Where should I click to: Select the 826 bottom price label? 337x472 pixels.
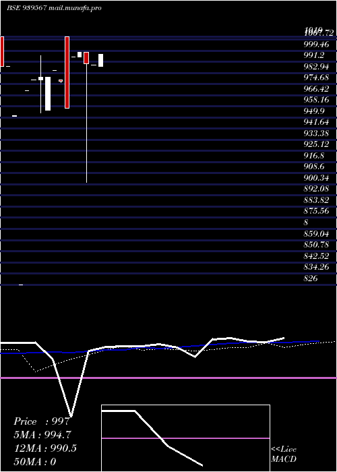pyautogui.click(x=311, y=278)
